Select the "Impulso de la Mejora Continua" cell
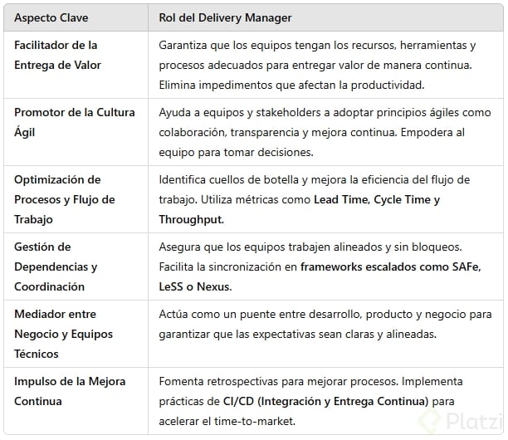Screen dimensions: 508x440 point(70,391)
